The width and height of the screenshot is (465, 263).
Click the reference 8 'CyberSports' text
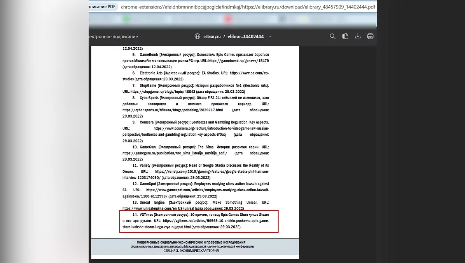point(149,98)
